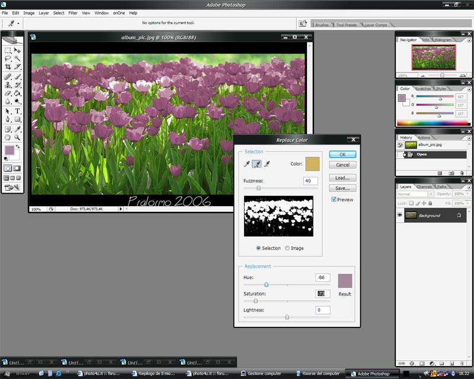Uncheck the Preview checkbox

coord(334,200)
